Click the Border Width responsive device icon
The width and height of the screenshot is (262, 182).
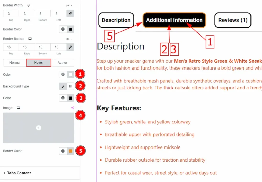coord(28,5)
